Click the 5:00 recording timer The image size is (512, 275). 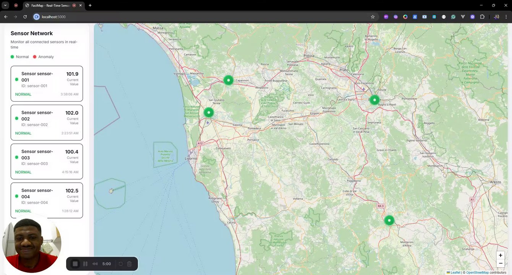coord(107,264)
